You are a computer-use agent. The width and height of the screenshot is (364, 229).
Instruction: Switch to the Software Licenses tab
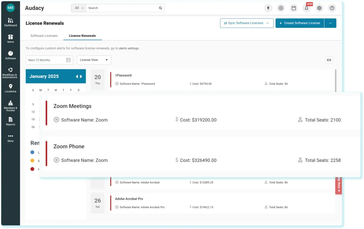[x=44, y=36]
